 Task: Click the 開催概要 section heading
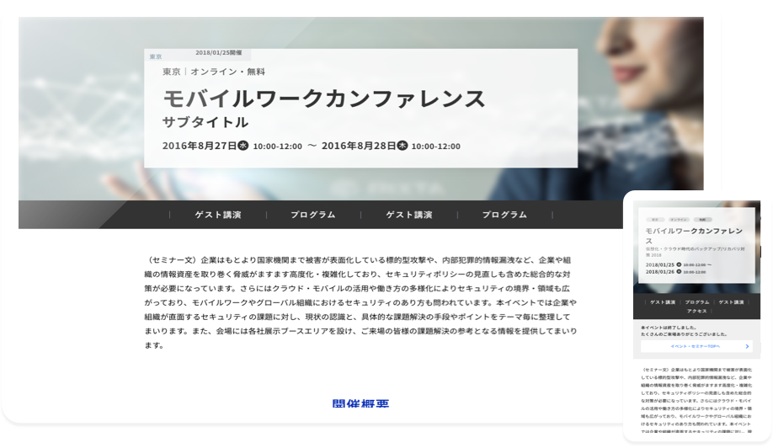(x=360, y=405)
